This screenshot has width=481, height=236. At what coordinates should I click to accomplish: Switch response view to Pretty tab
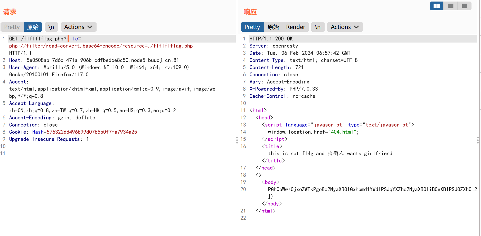pyautogui.click(x=252, y=27)
